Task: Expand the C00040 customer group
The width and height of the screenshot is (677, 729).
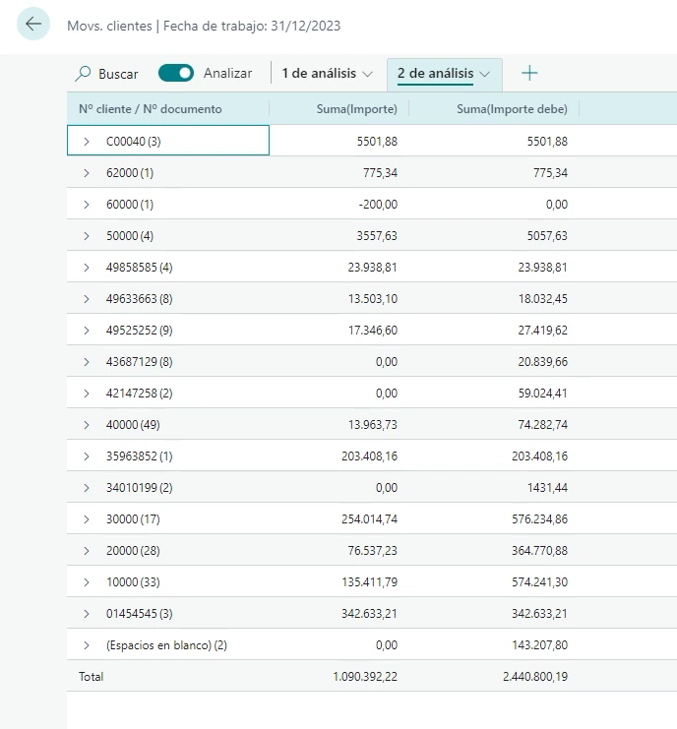Action: tap(87, 142)
